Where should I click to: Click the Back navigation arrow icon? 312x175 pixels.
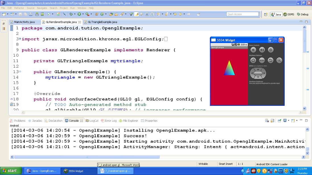(181, 14)
